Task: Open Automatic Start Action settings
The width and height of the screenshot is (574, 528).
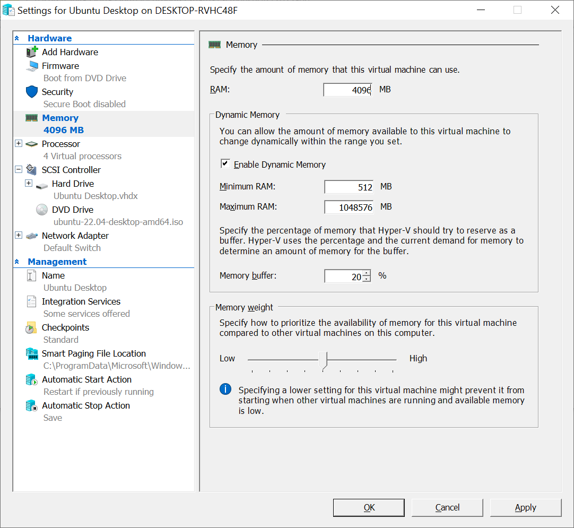Action: pyautogui.click(x=86, y=379)
